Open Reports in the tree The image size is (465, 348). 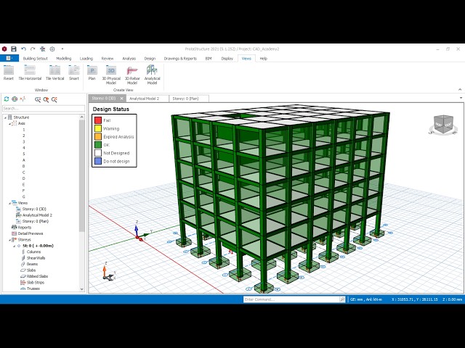tap(24, 227)
